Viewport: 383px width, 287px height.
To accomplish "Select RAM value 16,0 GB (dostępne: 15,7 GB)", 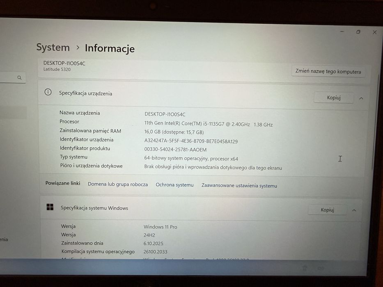I will coord(174,132).
